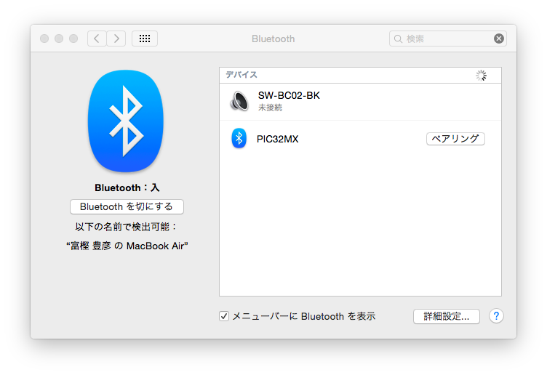Minimize the Bluetooth preferences window
The height and width of the screenshot is (375, 547).
[x=59, y=39]
